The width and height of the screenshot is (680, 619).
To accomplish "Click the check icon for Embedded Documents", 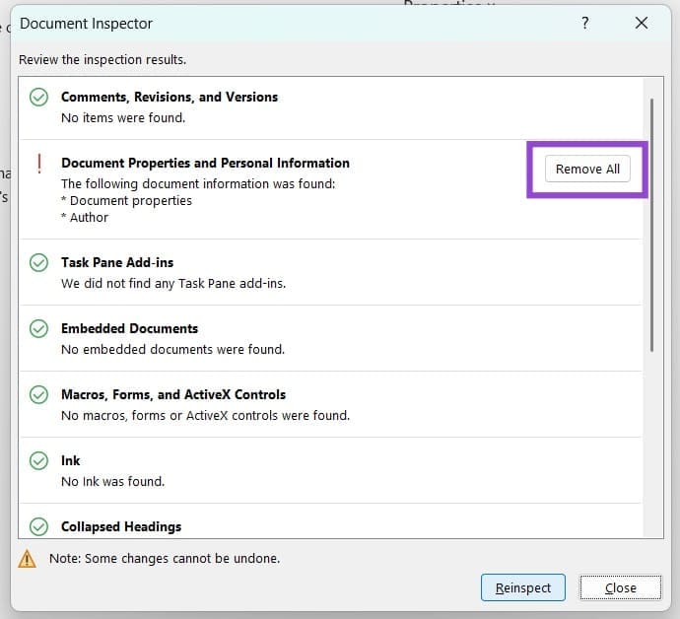I will [38, 329].
